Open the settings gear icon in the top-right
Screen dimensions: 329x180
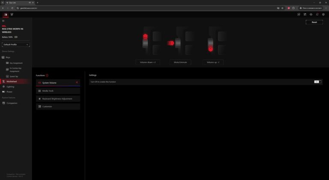(x=323, y=15)
